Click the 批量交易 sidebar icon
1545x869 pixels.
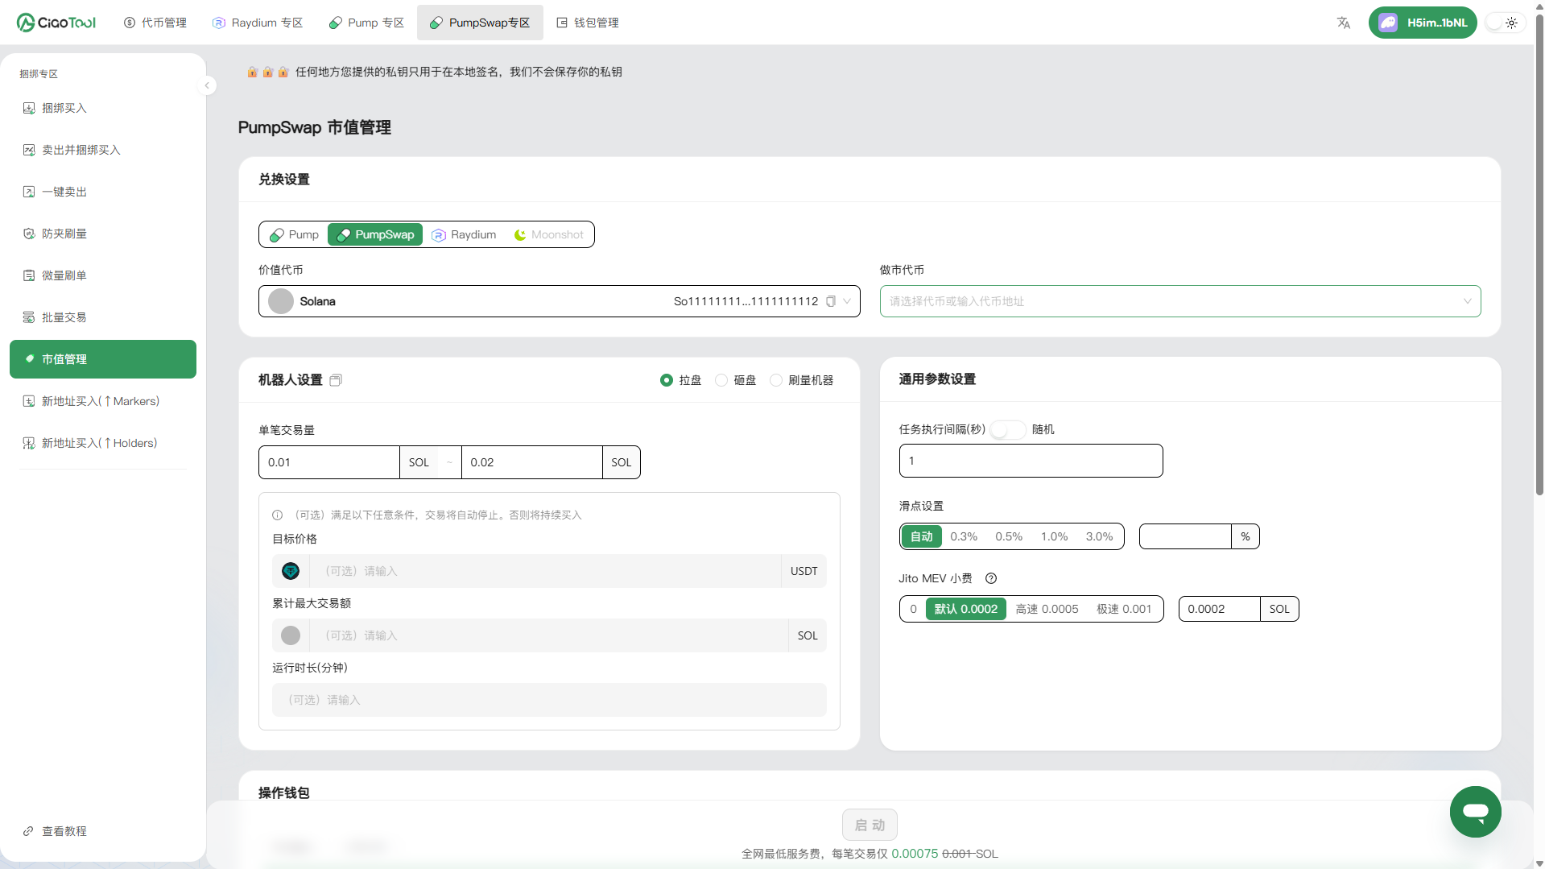point(29,317)
